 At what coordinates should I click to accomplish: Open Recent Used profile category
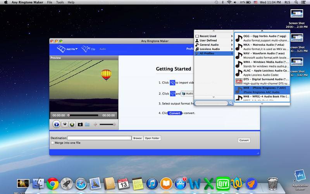tap(214, 36)
